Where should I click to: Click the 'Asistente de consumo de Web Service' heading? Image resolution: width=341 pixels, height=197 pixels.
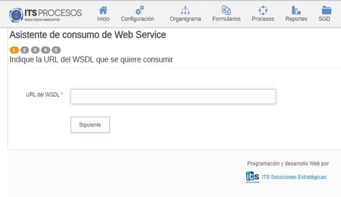(88, 34)
